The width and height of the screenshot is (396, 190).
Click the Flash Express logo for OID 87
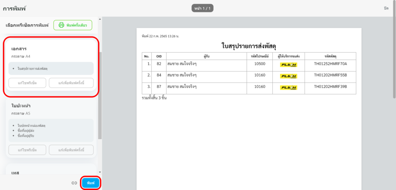(x=288, y=88)
